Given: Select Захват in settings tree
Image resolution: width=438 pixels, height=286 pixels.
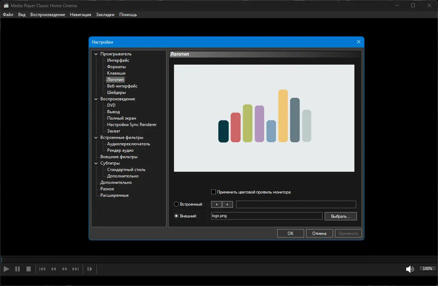Looking at the screenshot, I should 114,131.
